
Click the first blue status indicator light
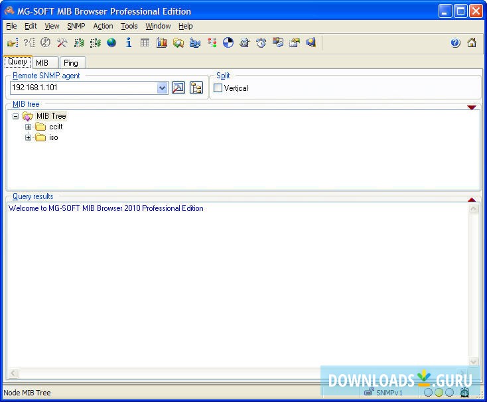pos(428,393)
